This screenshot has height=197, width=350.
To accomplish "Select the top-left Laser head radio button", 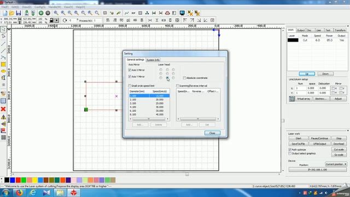I will point(161,69).
